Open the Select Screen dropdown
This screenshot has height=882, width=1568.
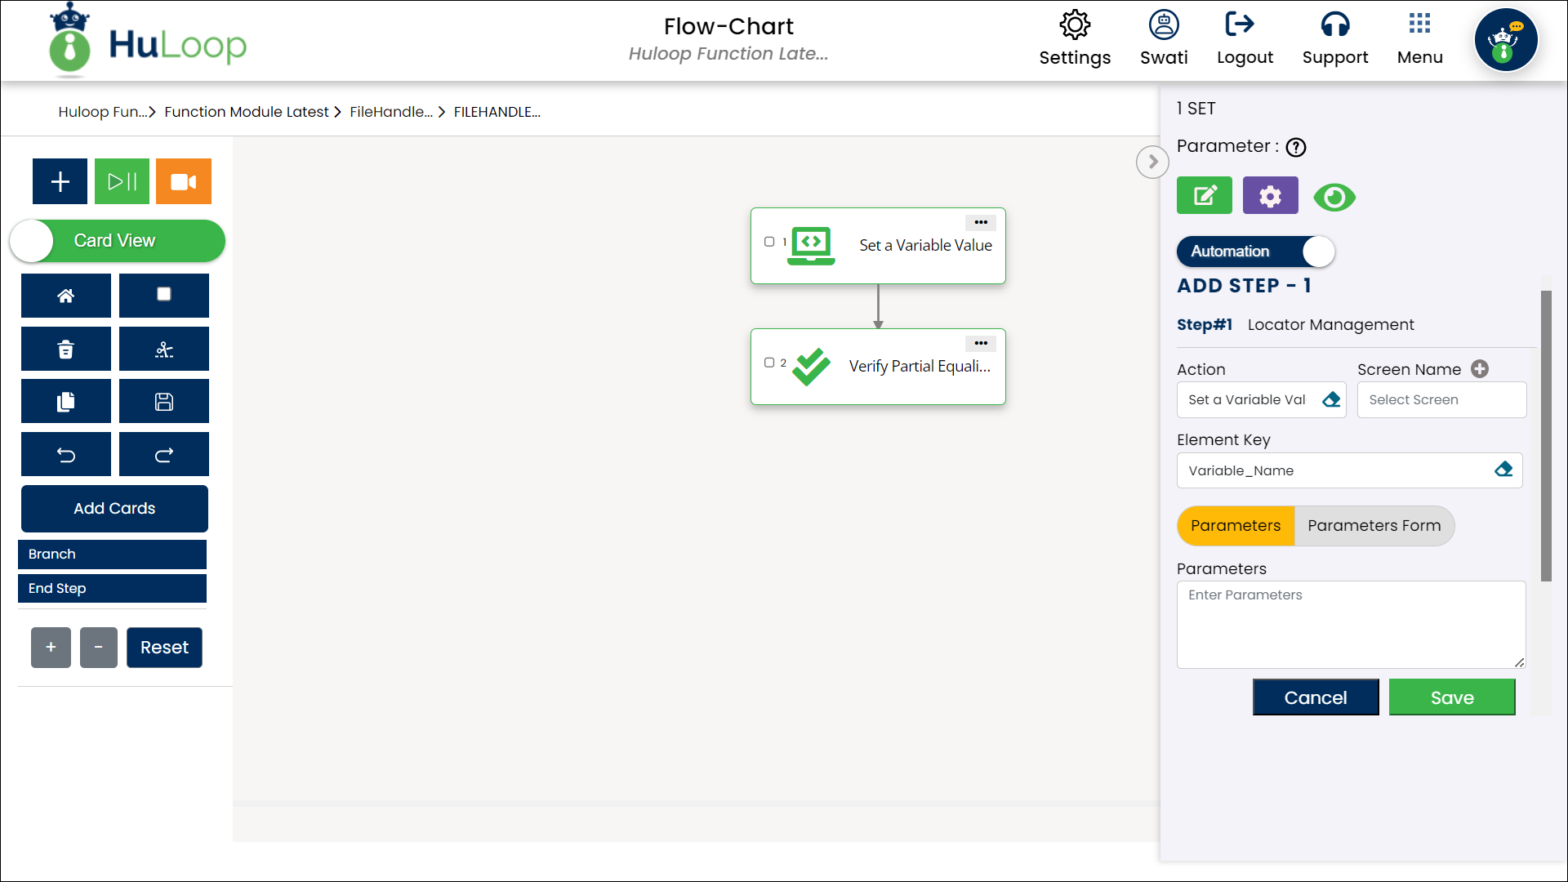(x=1441, y=399)
